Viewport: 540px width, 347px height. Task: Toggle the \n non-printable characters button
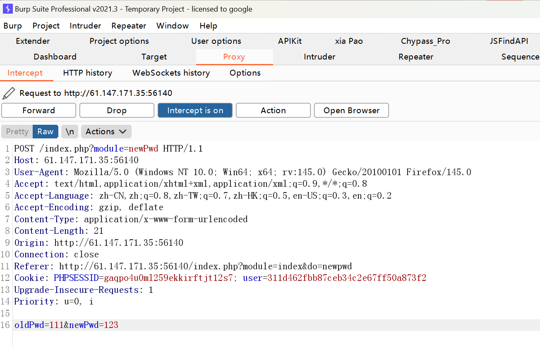pyautogui.click(x=70, y=131)
